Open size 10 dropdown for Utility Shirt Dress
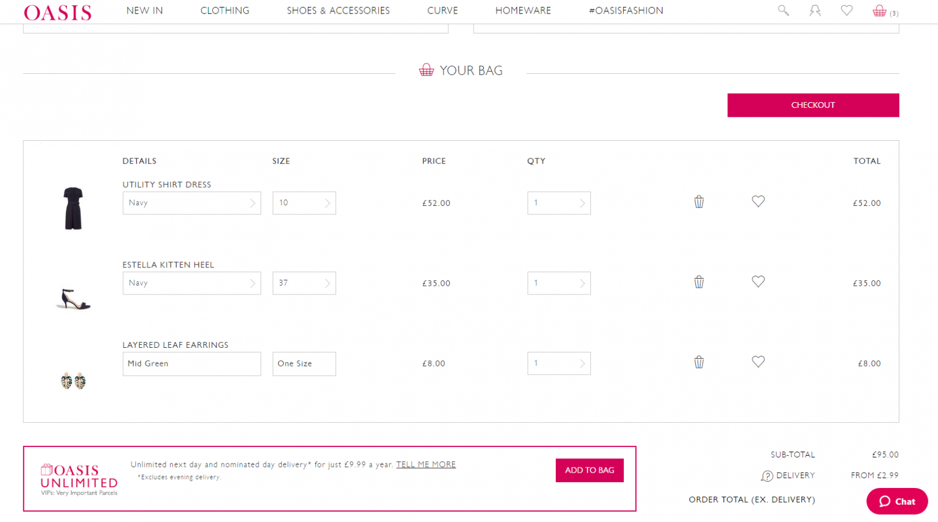The height and width of the screenshot is (522, 938). click(x=304, y=203)
